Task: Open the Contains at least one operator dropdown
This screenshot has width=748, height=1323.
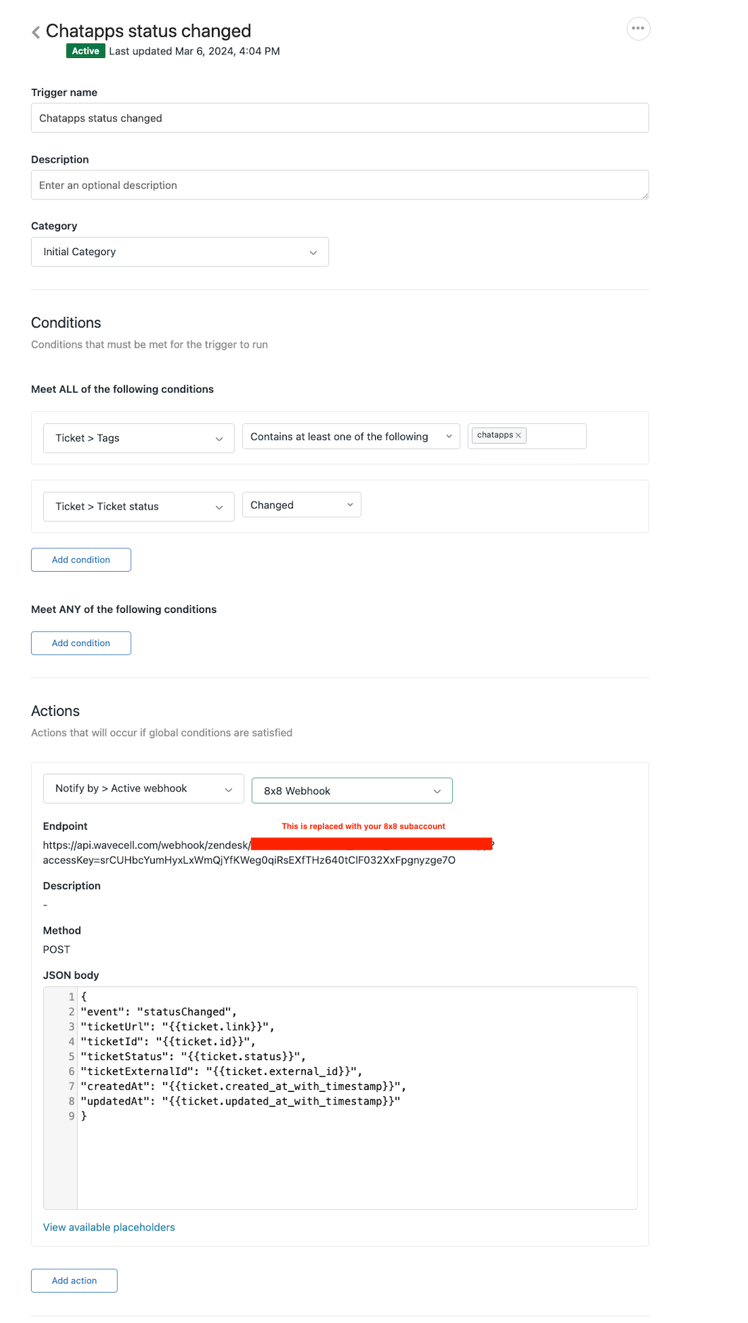Action: pos(350,437)
